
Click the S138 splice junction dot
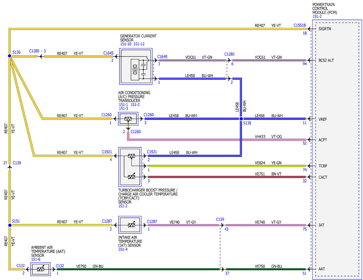pos(241,119)
